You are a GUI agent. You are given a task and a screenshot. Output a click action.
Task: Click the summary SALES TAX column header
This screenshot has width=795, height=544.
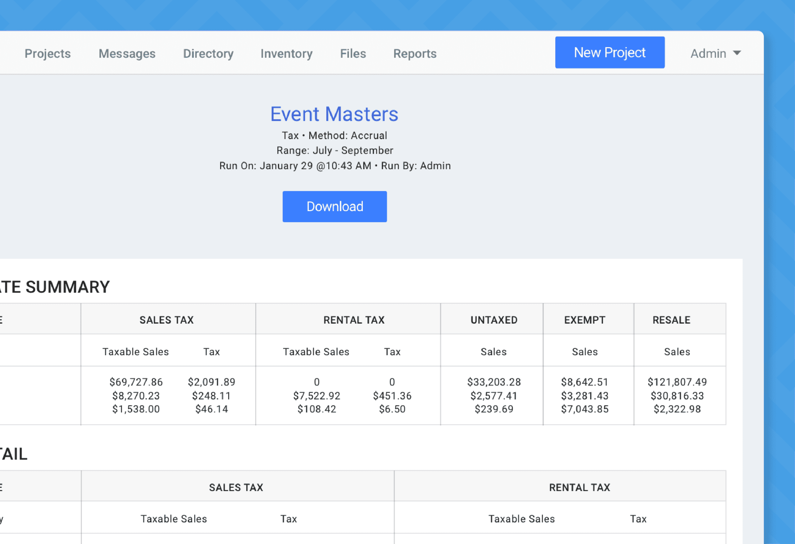(x=166, y=320)
